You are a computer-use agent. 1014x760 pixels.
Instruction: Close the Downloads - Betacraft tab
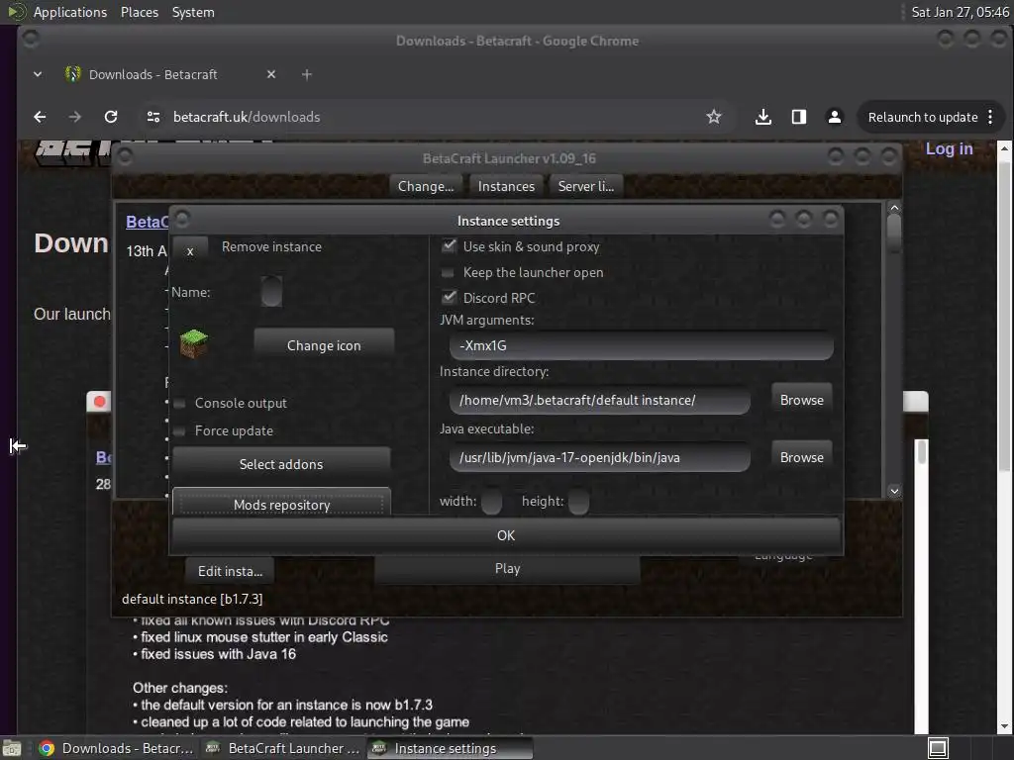(x=271, y=74)
